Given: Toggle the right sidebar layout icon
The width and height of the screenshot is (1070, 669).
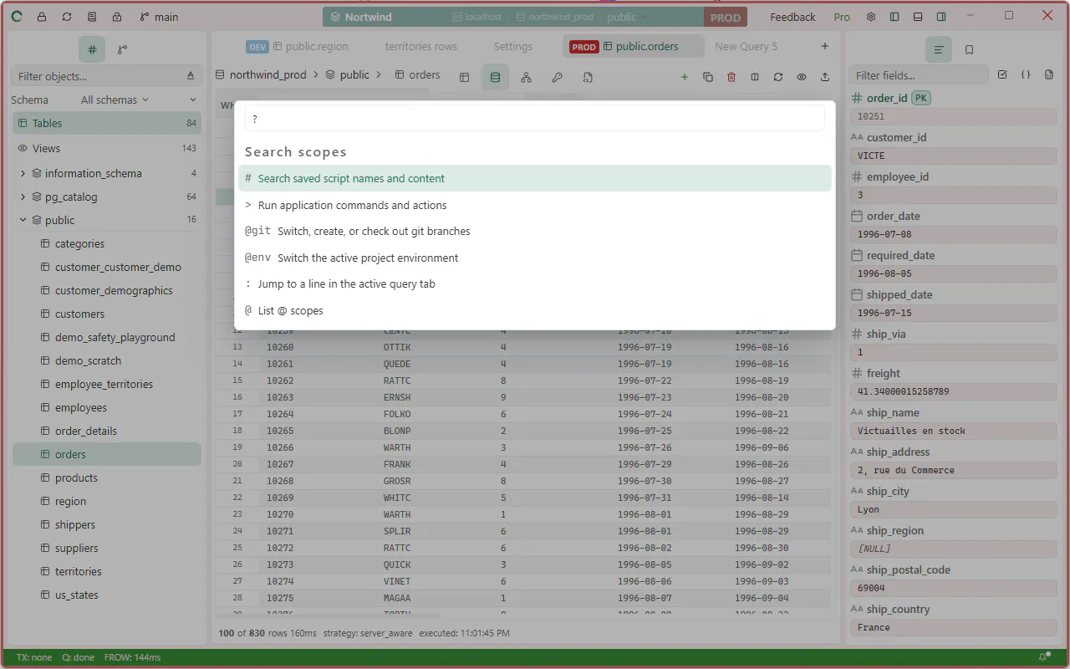Looking at the screenshot, I should [941, 17].
